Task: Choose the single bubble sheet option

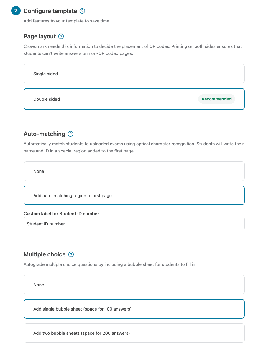Action: [134, 308]
